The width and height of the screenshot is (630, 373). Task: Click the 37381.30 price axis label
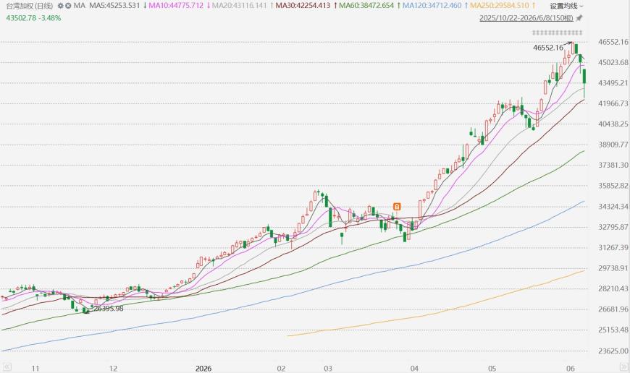coord(613,165)
